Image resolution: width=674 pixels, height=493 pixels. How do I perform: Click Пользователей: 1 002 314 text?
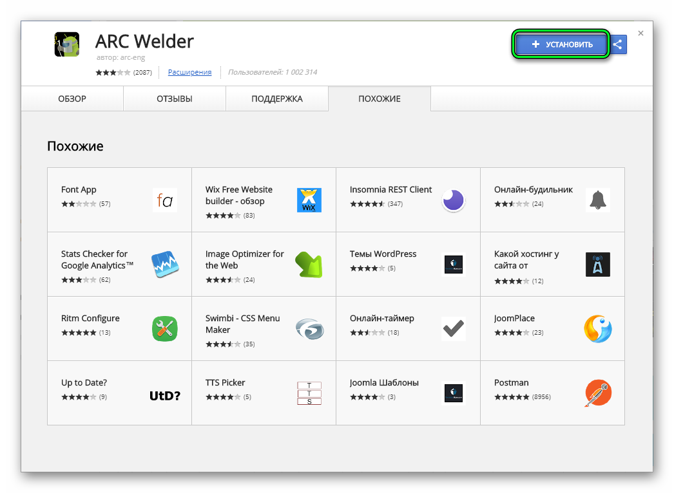click(273, 72)
